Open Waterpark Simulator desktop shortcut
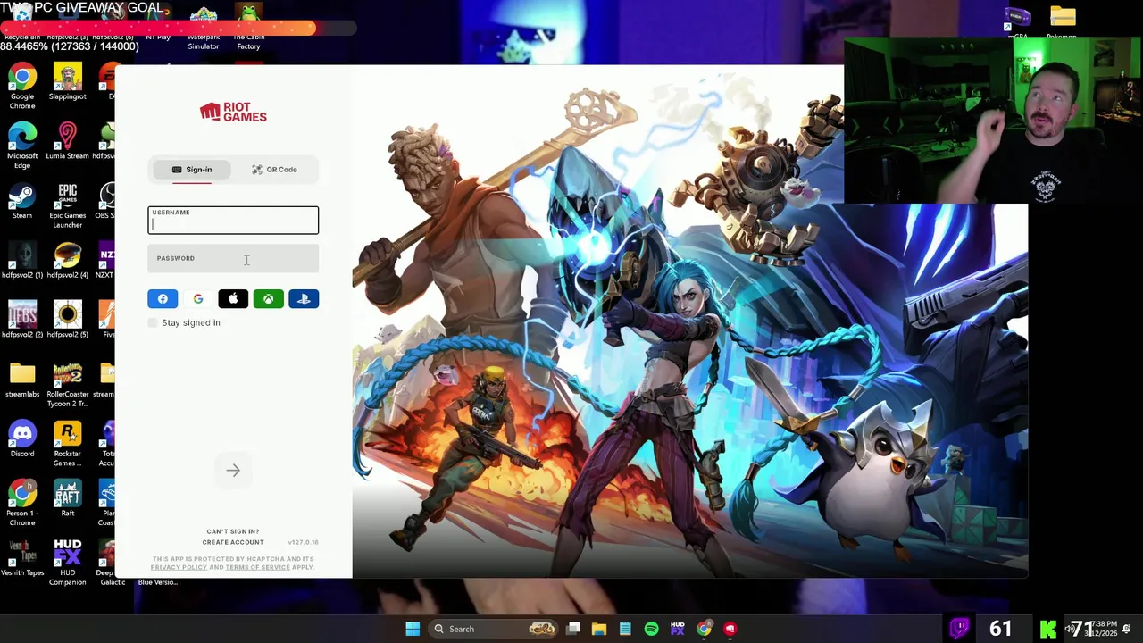This screenshot has width=1143, height=643. coord(204,27)
